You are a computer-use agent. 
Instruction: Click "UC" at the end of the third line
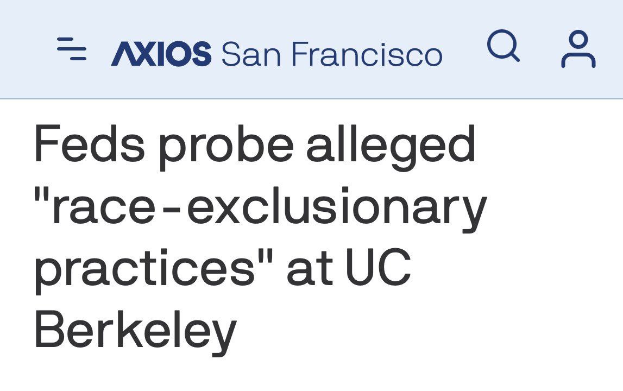(x=378, y=266)
